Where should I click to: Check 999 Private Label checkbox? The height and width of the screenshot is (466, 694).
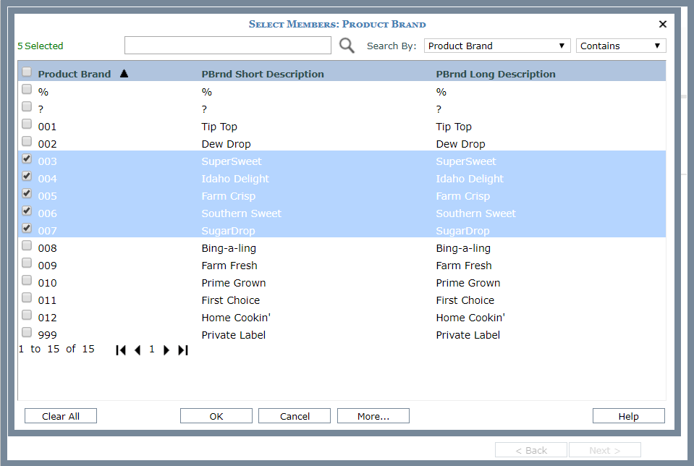(27, 332)
